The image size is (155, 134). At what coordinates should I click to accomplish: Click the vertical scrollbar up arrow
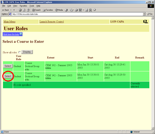(x=153, y=18)
